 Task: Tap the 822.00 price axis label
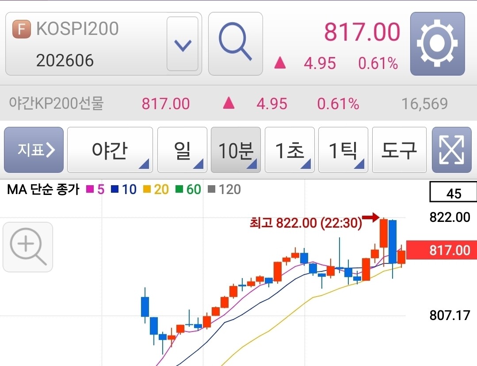tap(450, 217)
